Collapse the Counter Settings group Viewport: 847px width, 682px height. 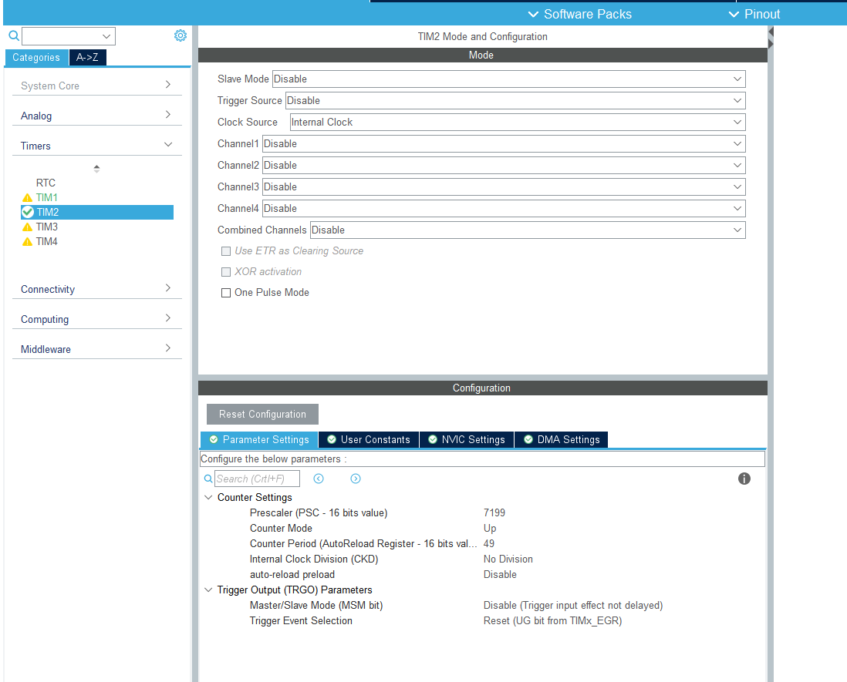tap(208, 498)
